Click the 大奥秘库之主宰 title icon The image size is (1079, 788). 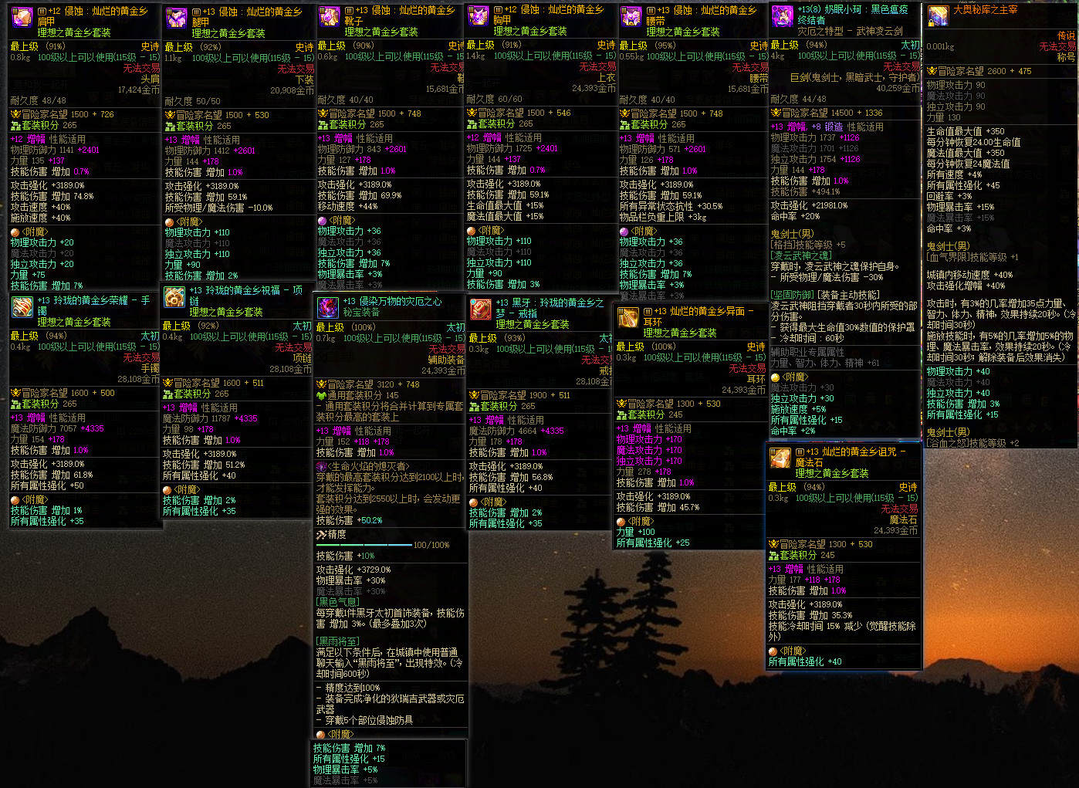click(x=938, y=16)
